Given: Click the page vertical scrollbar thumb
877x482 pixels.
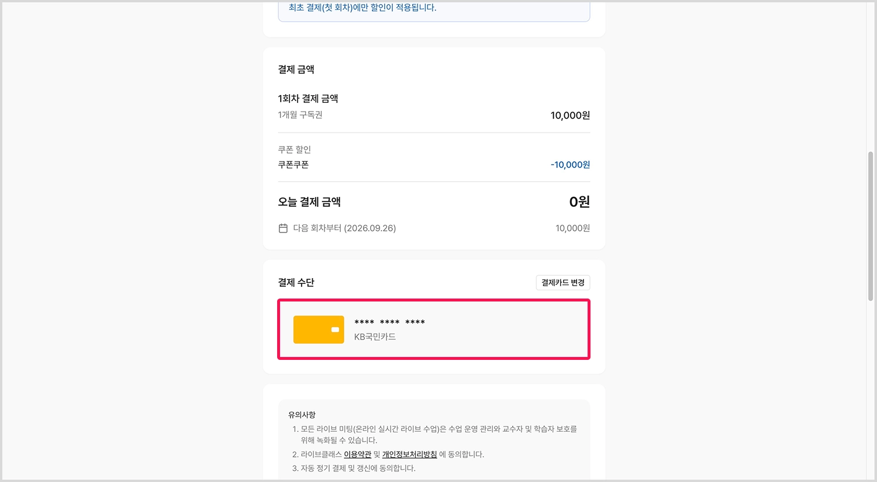Looking at the screenshot, I should [x=871, y=226].
